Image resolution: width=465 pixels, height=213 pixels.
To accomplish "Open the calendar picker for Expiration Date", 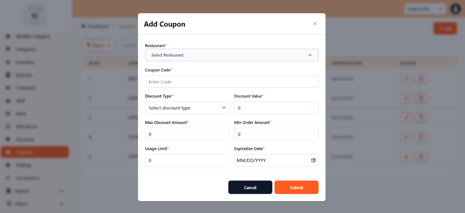I will click(313, 160).
